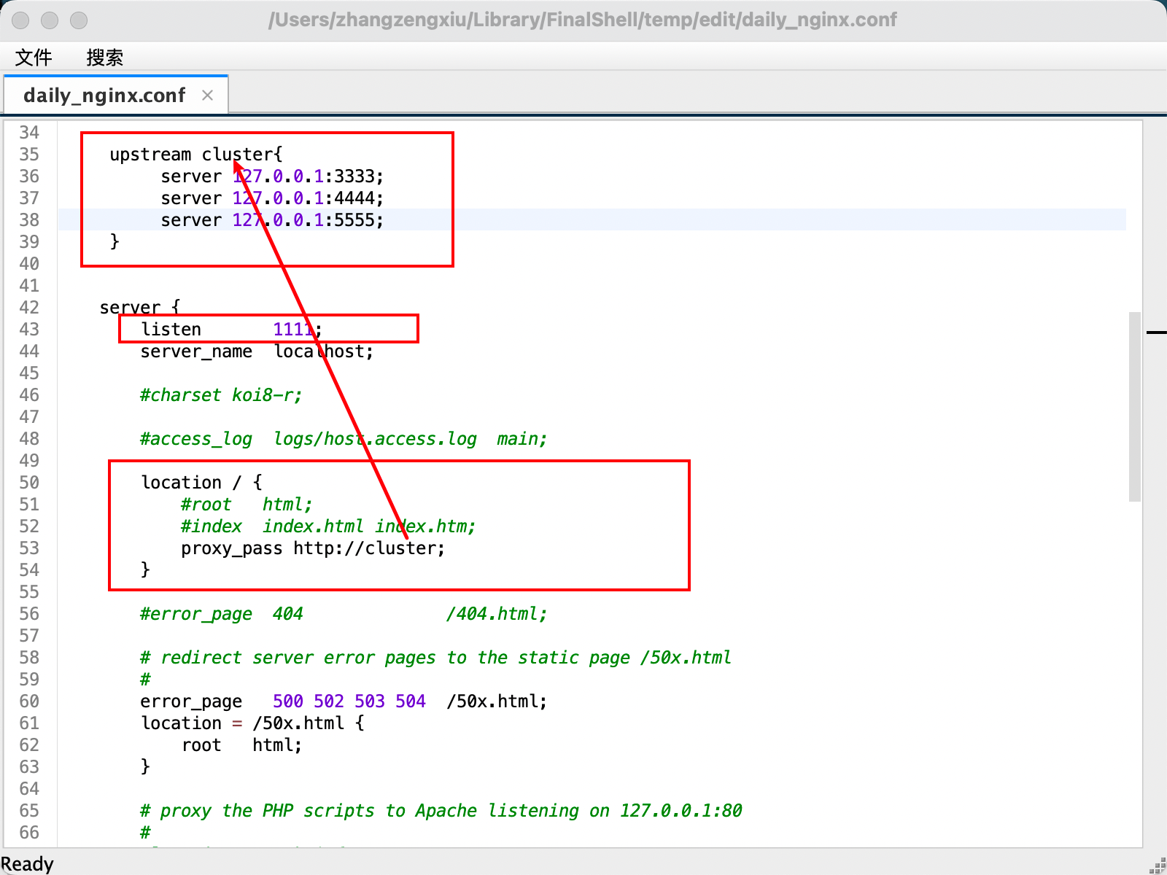This screenshot has height=875, width=1167.
Task: Open the 文件 menu
Action: [x=34, y=57]
